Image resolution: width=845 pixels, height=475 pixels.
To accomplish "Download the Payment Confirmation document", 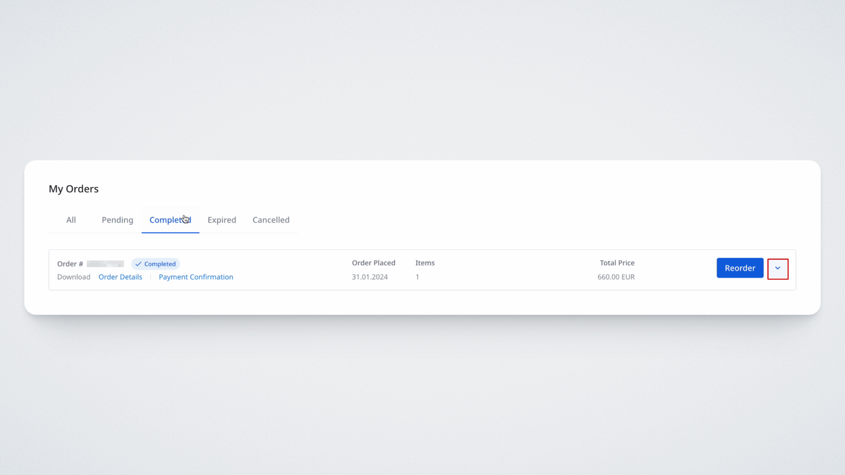I will 196,277.
